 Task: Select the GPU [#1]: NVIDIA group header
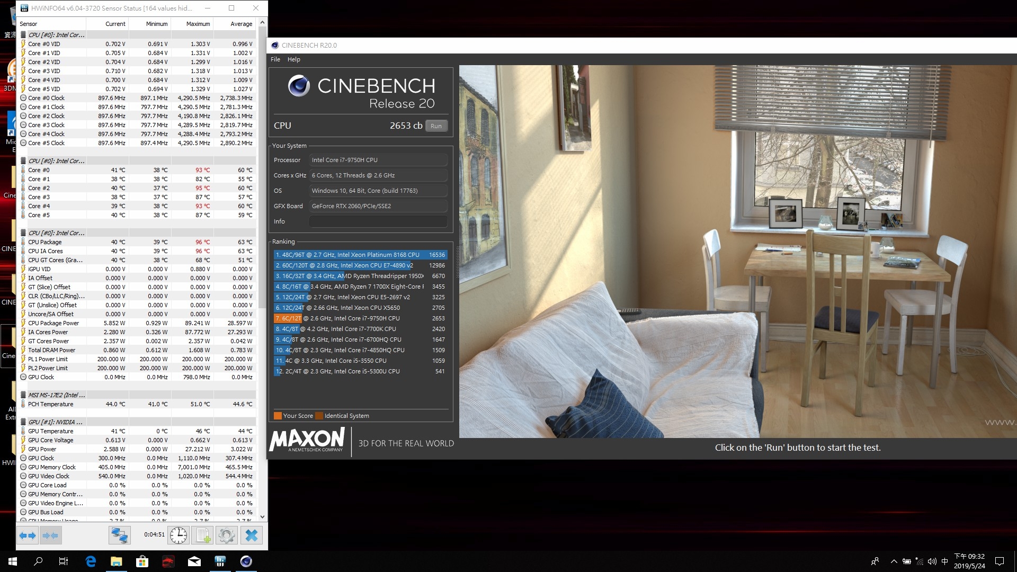(x=137, y=422)
